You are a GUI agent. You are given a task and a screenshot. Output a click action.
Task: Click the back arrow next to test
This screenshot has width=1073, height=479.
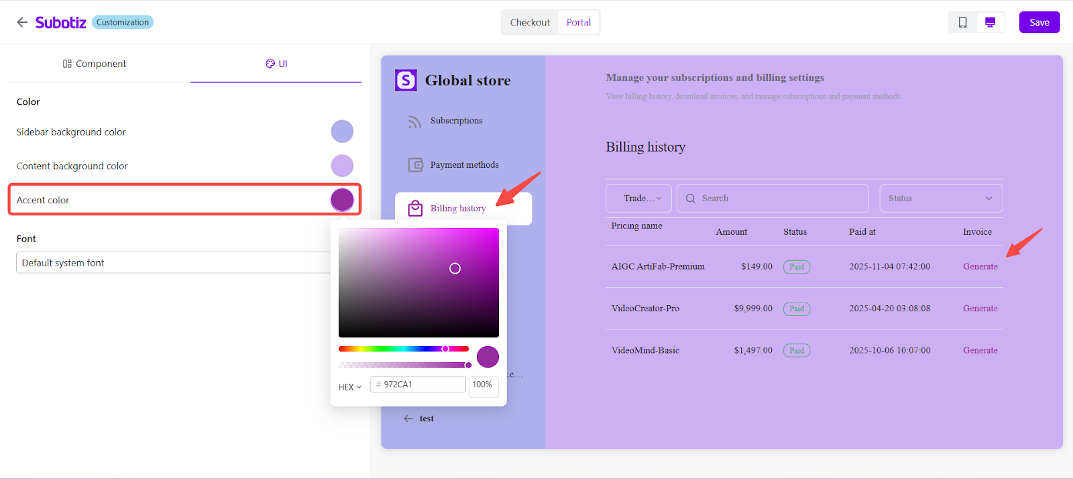click(x=408, y=419)
